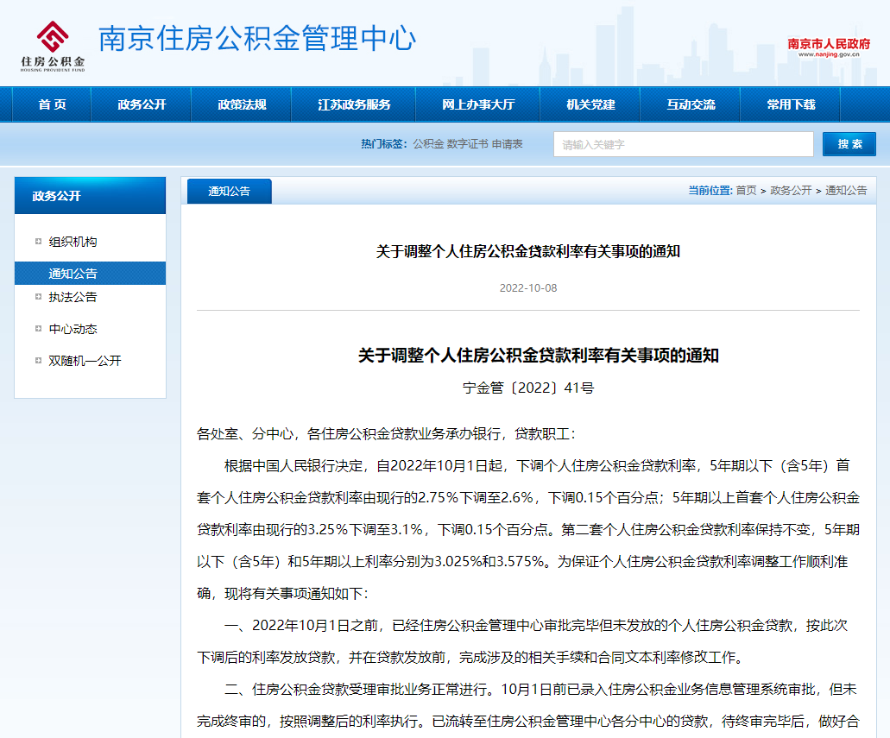Screen dimensions: 890x738
Task: Click the 申请表 hot tag
Action: (507, 144)
